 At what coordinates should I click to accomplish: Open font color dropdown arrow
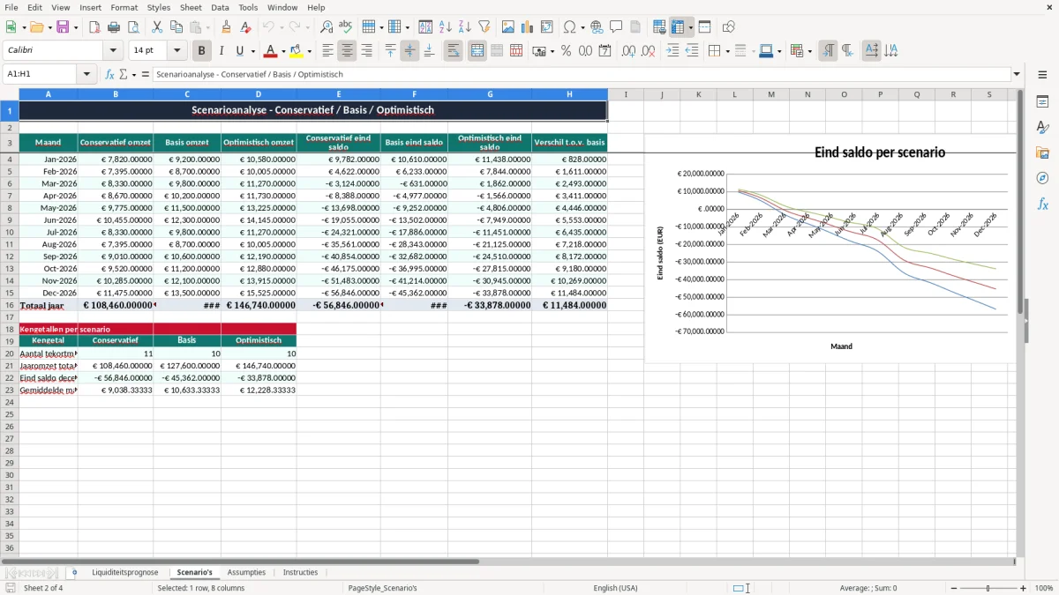pos(283,51)
